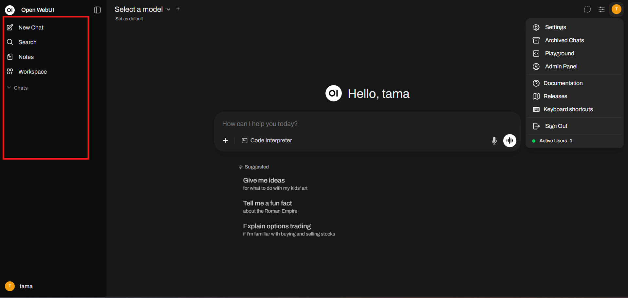Open the tama user menu at bottom

pos(20,286)
